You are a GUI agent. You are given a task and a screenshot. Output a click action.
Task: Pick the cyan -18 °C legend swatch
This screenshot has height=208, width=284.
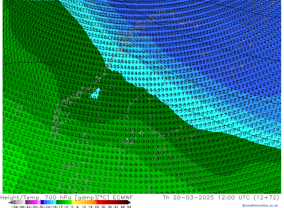(55, 202)
